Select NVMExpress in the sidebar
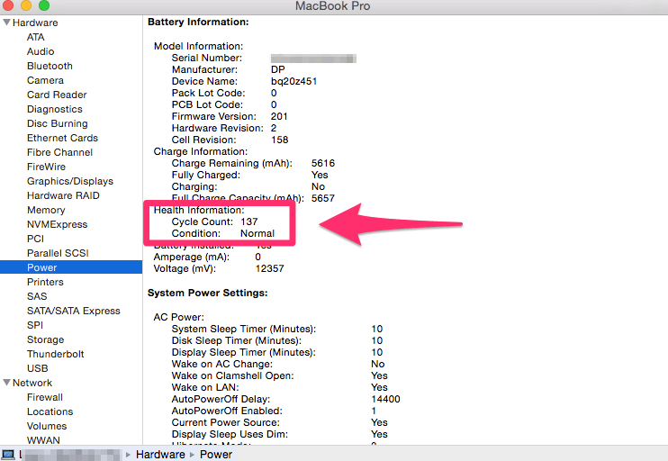Image resolution: width=668 pixels, height=461 pixels. pyautogui.click(x=57, y=224)
